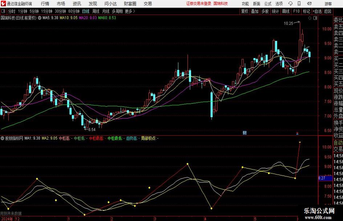Switch to 15分钟 period
The width and height of the screenshot is (343, 221).
pos(47,11)
